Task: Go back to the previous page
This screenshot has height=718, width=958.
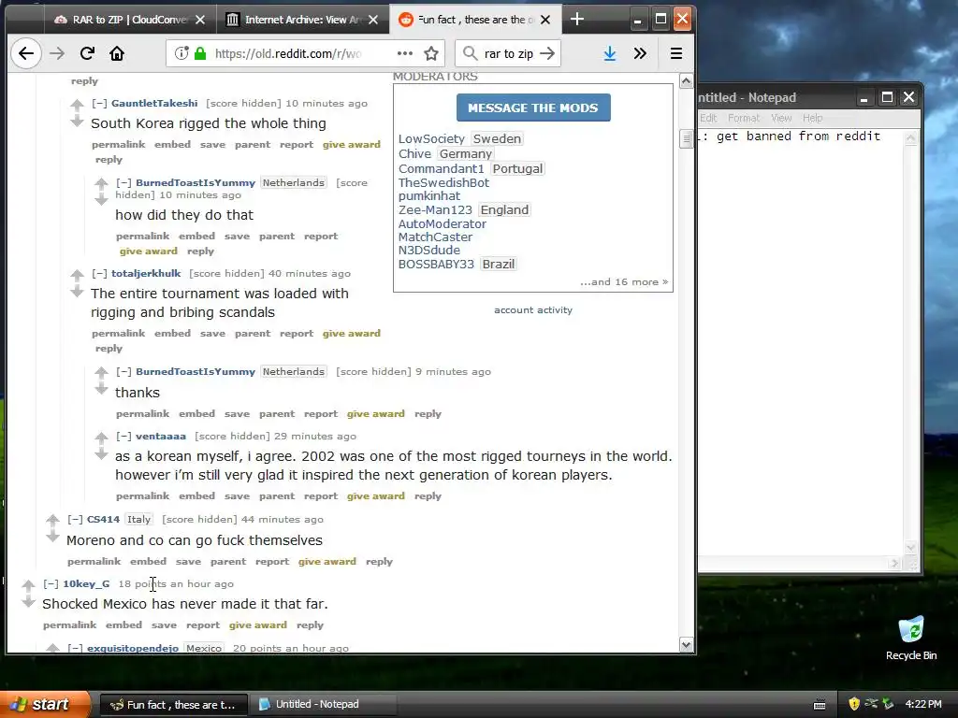Action: pos(26,53)
